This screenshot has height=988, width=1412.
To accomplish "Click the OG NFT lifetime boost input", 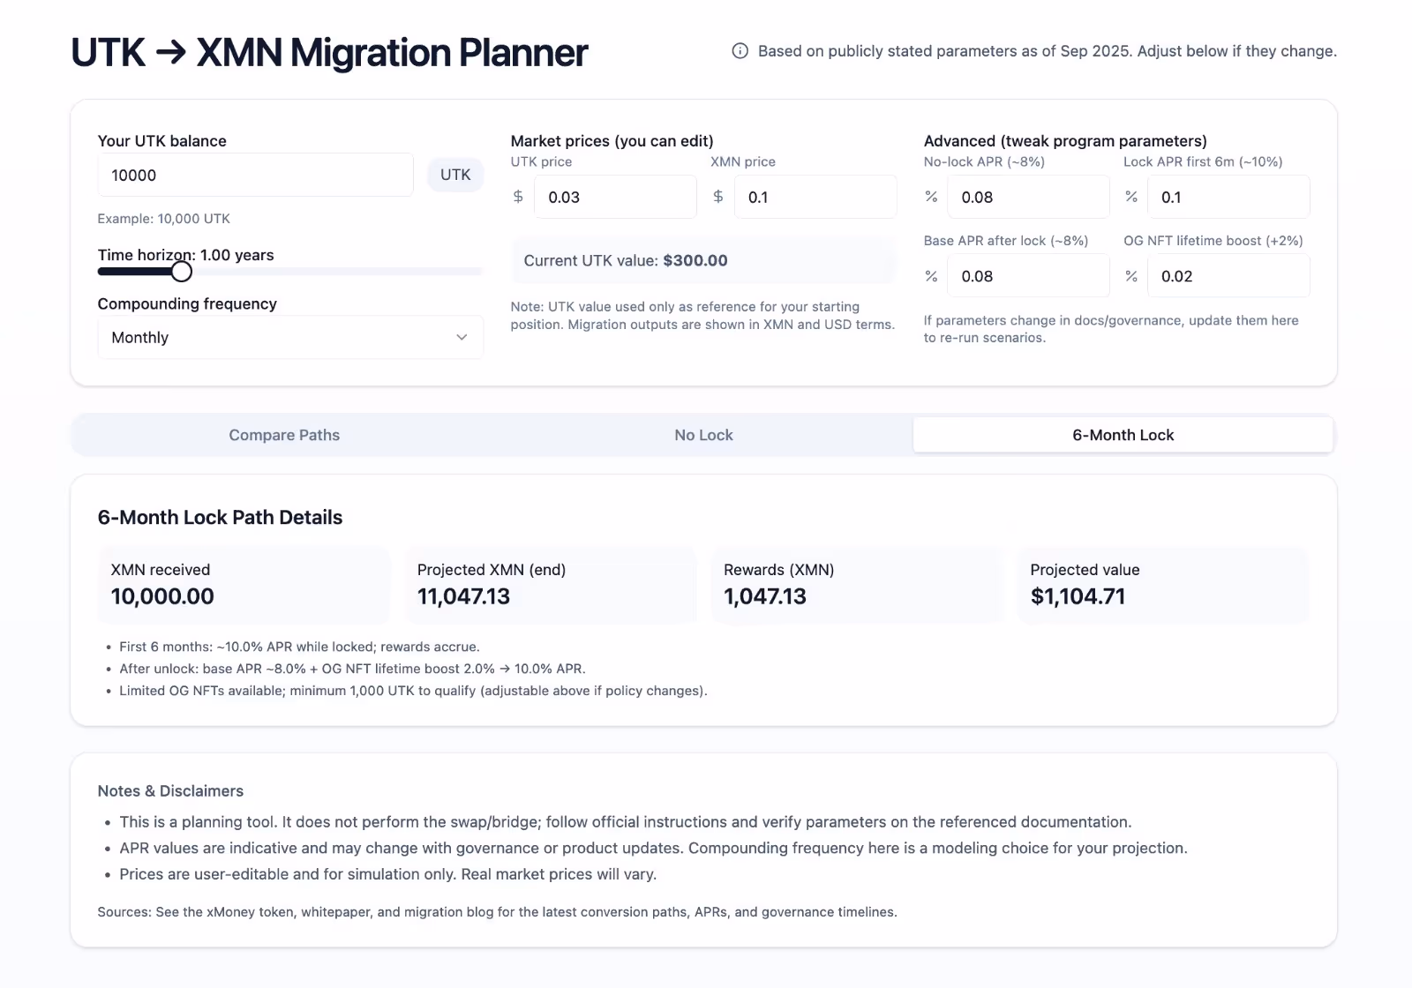I will click(x=1228, y=276).
